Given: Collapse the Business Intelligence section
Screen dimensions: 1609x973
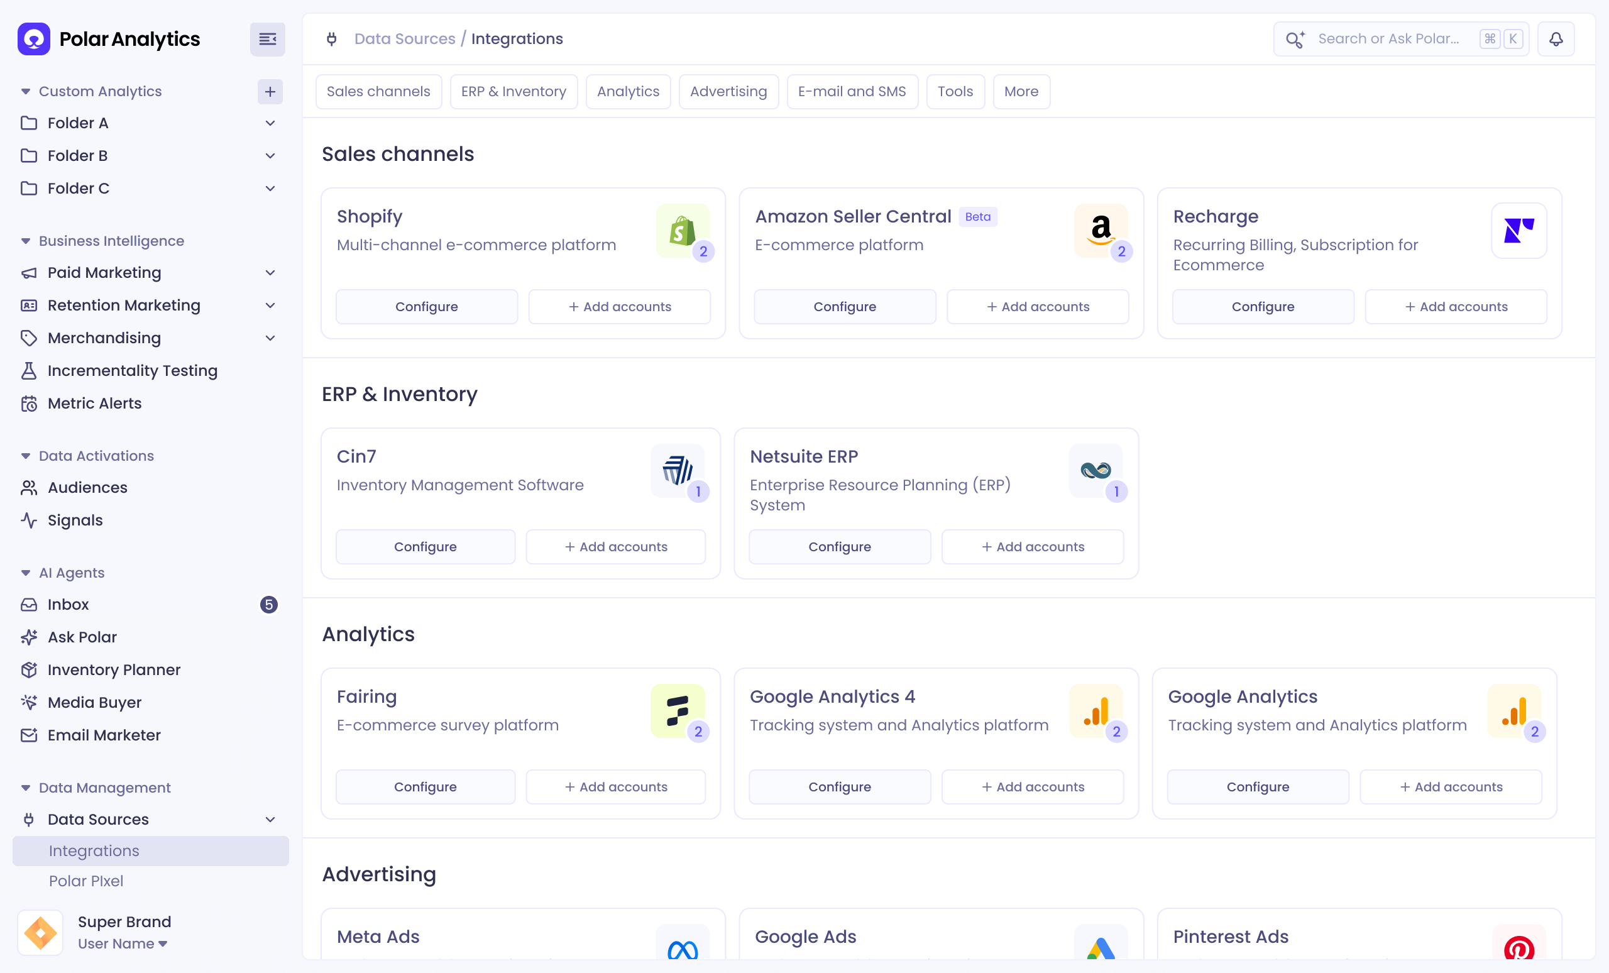Looking at the screenshot, I should (x=26, y=241).
